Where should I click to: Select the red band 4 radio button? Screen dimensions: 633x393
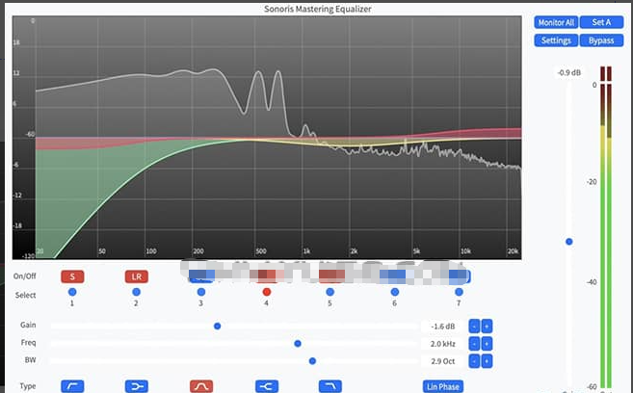(267, 292)
